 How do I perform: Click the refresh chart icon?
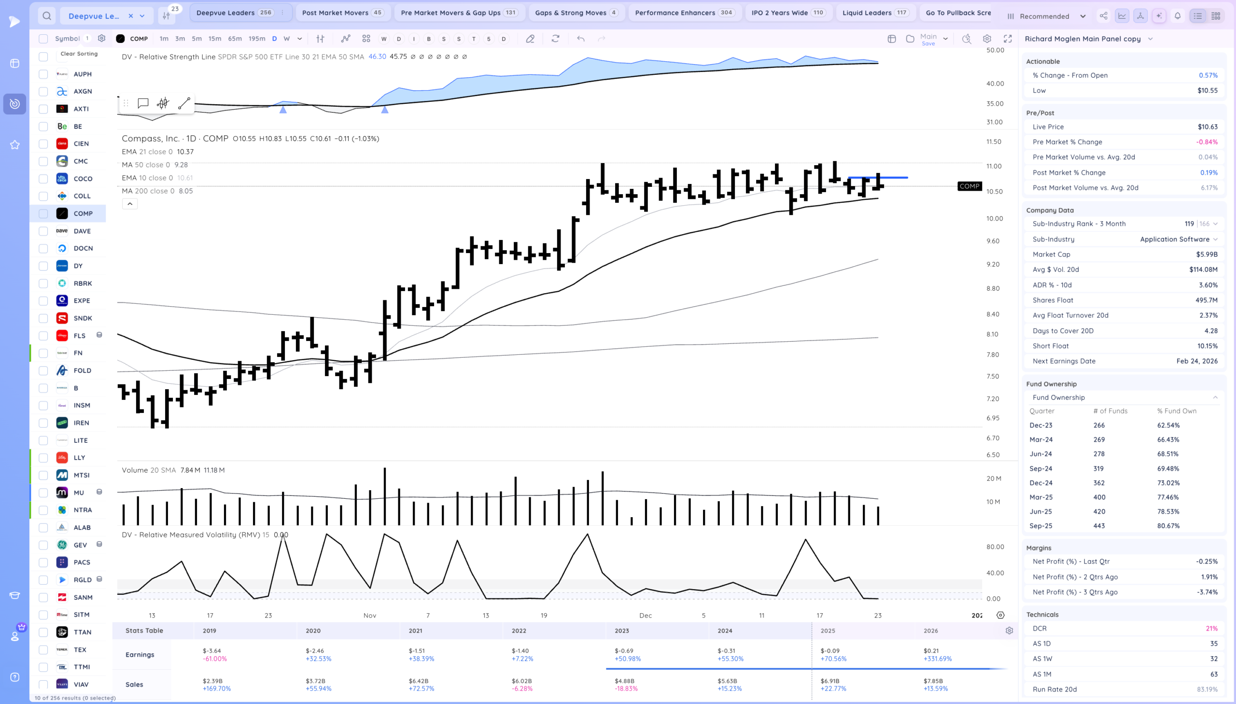coord(555,39)
